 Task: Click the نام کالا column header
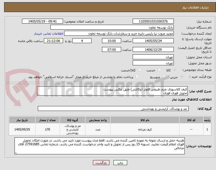point(145,120)
